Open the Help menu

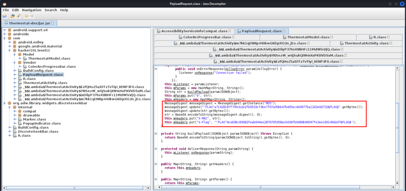point(64,10)
